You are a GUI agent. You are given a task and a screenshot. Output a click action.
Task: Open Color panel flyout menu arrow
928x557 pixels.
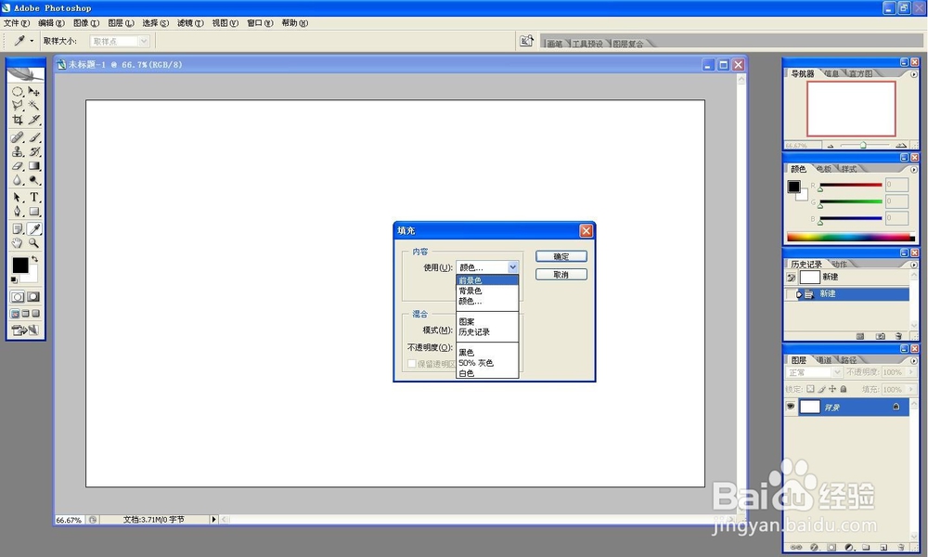point(914,170)
